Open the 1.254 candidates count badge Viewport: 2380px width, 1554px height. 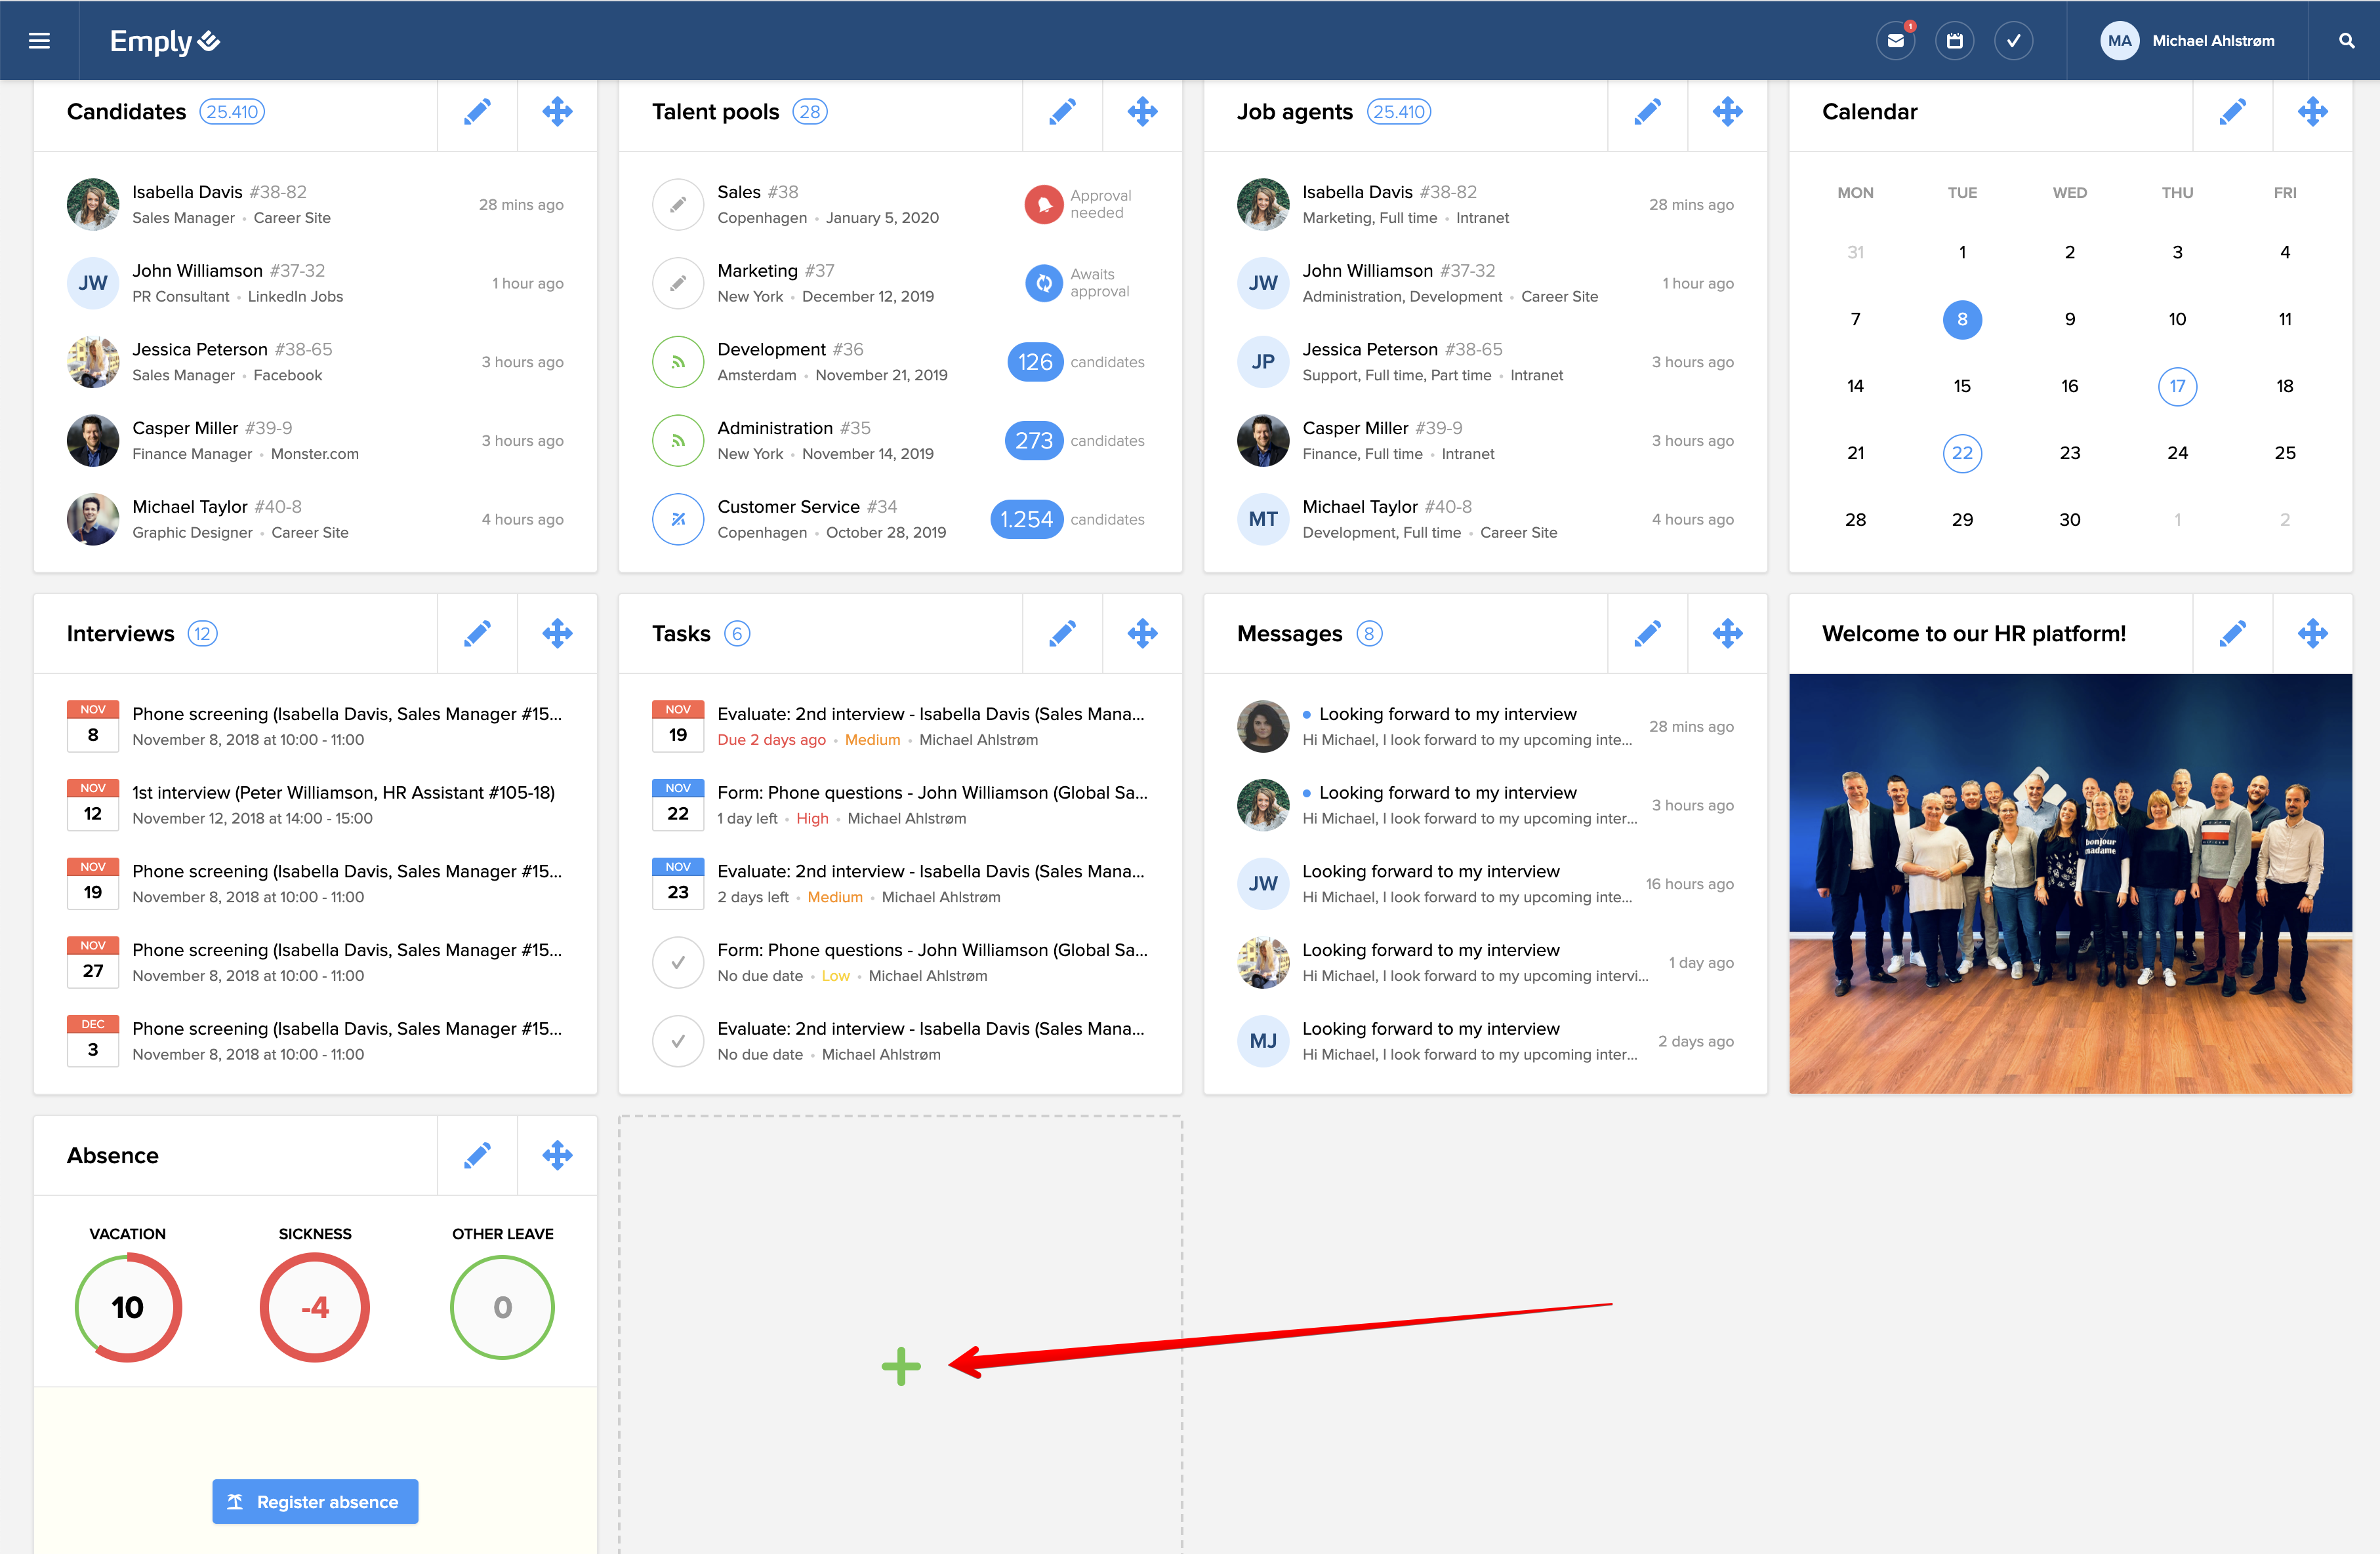click(x=1026, y=520)
